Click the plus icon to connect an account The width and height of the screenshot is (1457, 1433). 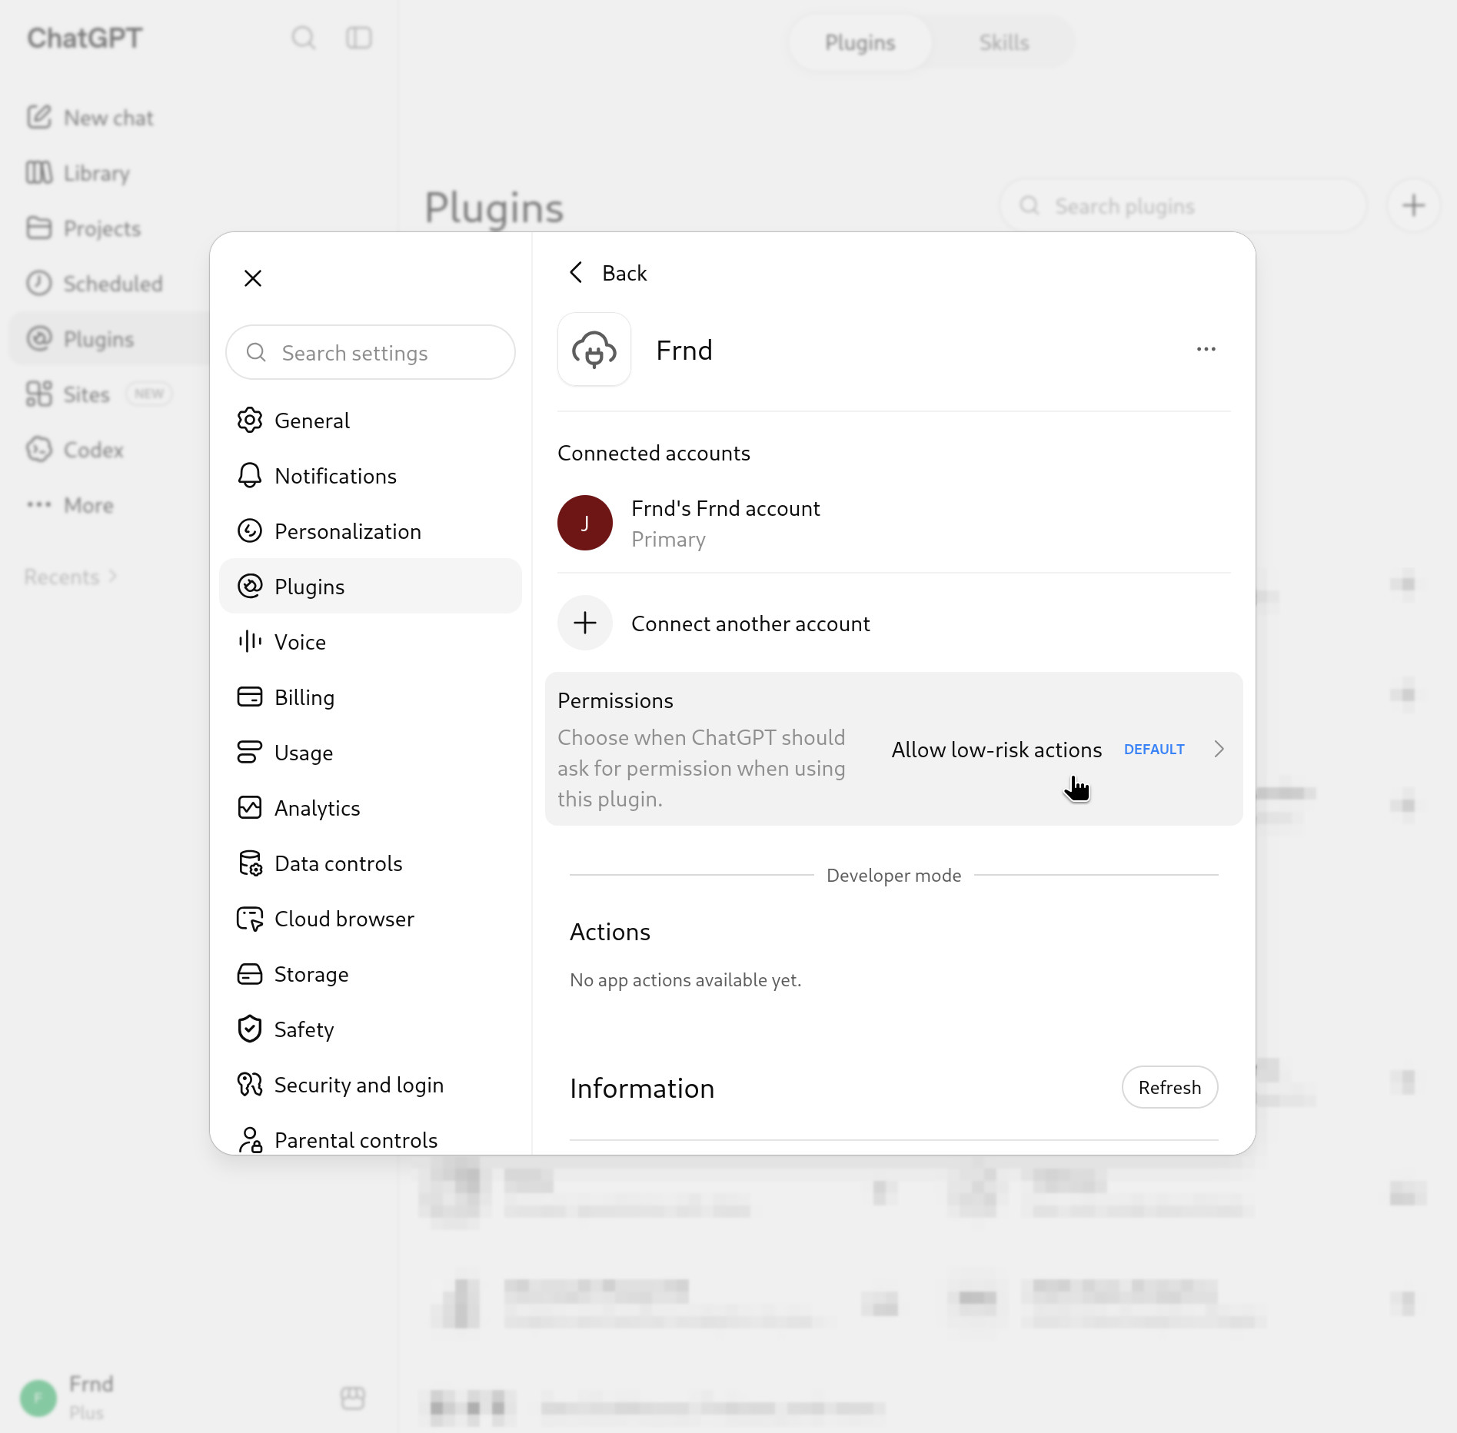pos(585,623)
